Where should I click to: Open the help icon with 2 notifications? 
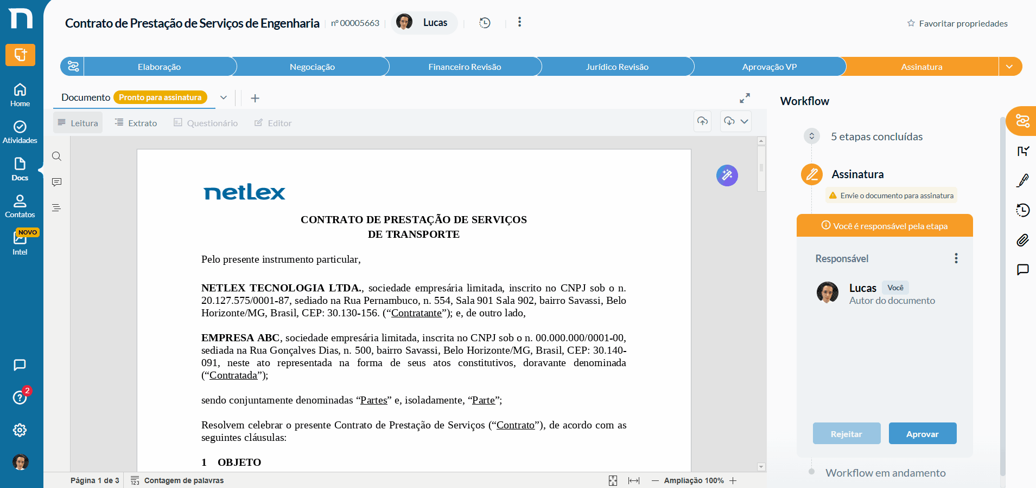[20, 397]
